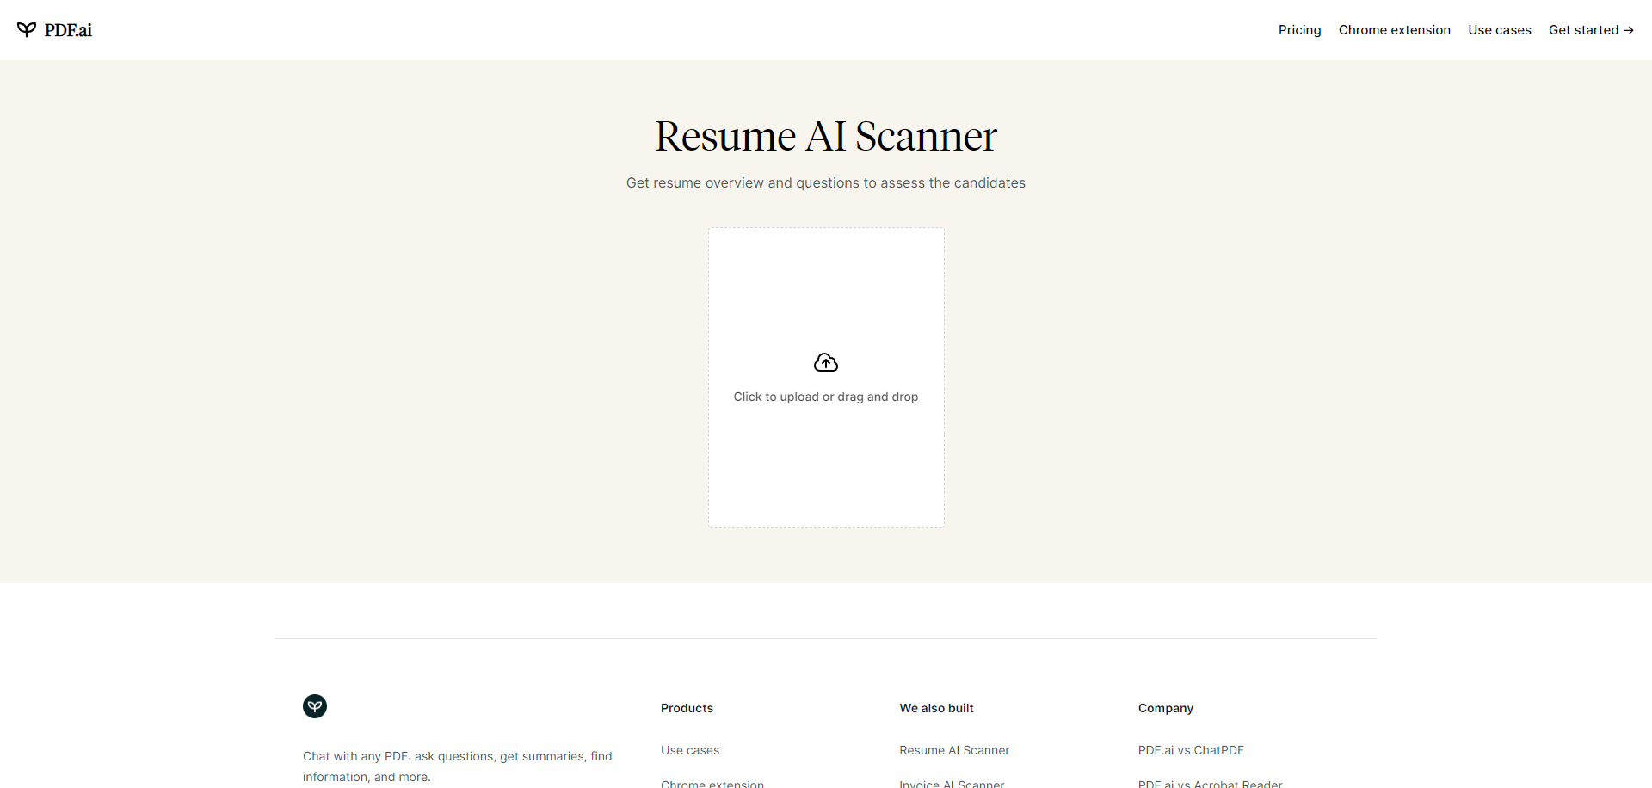Open the Pricing page
This screenshot has height=788, width=1652.
(1299, 30)
